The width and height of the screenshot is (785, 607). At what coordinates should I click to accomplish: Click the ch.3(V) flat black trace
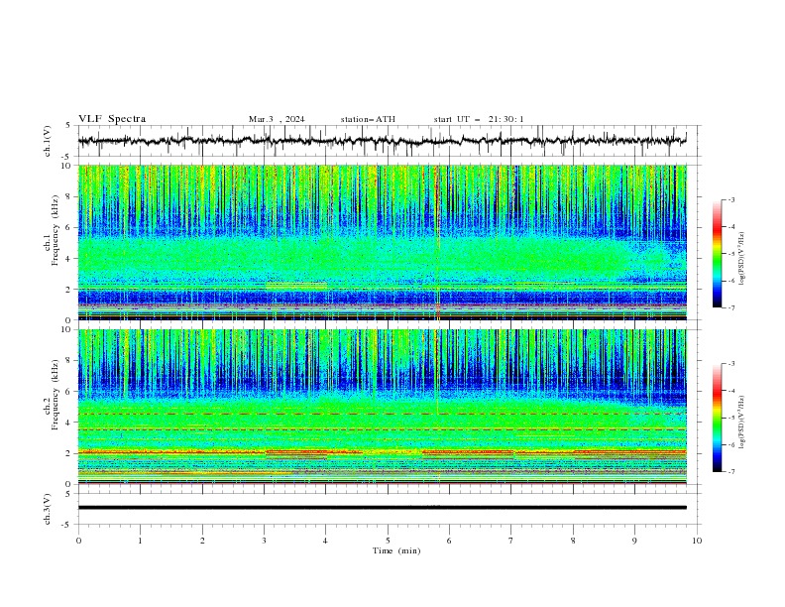coord(382,508)
